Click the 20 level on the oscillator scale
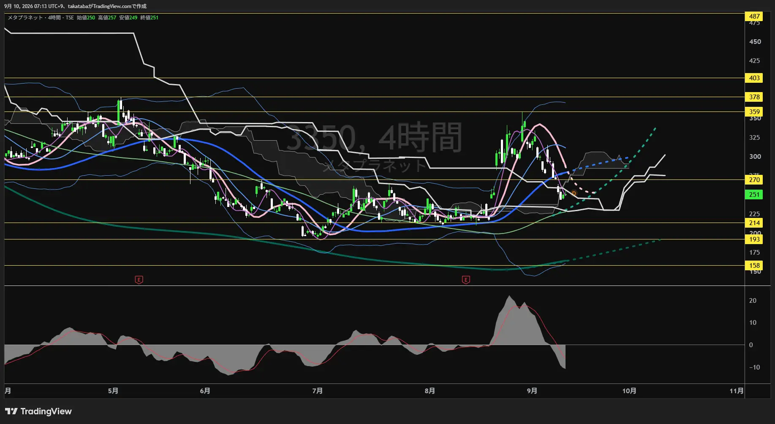 point(753,301)
